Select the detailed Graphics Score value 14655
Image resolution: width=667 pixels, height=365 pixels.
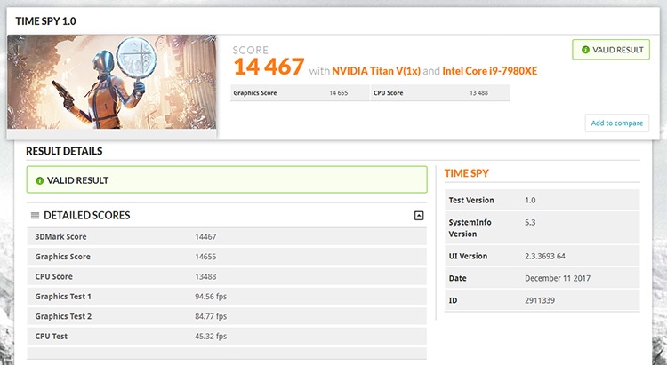point(205,257)
